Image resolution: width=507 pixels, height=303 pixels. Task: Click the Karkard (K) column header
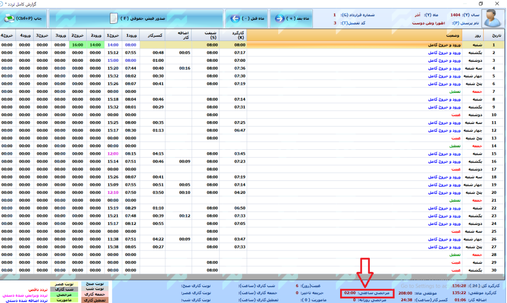233,36
